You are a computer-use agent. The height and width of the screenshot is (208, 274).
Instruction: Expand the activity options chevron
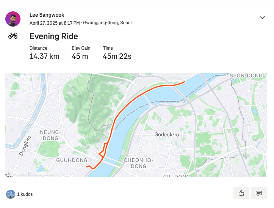click(262, 17)
